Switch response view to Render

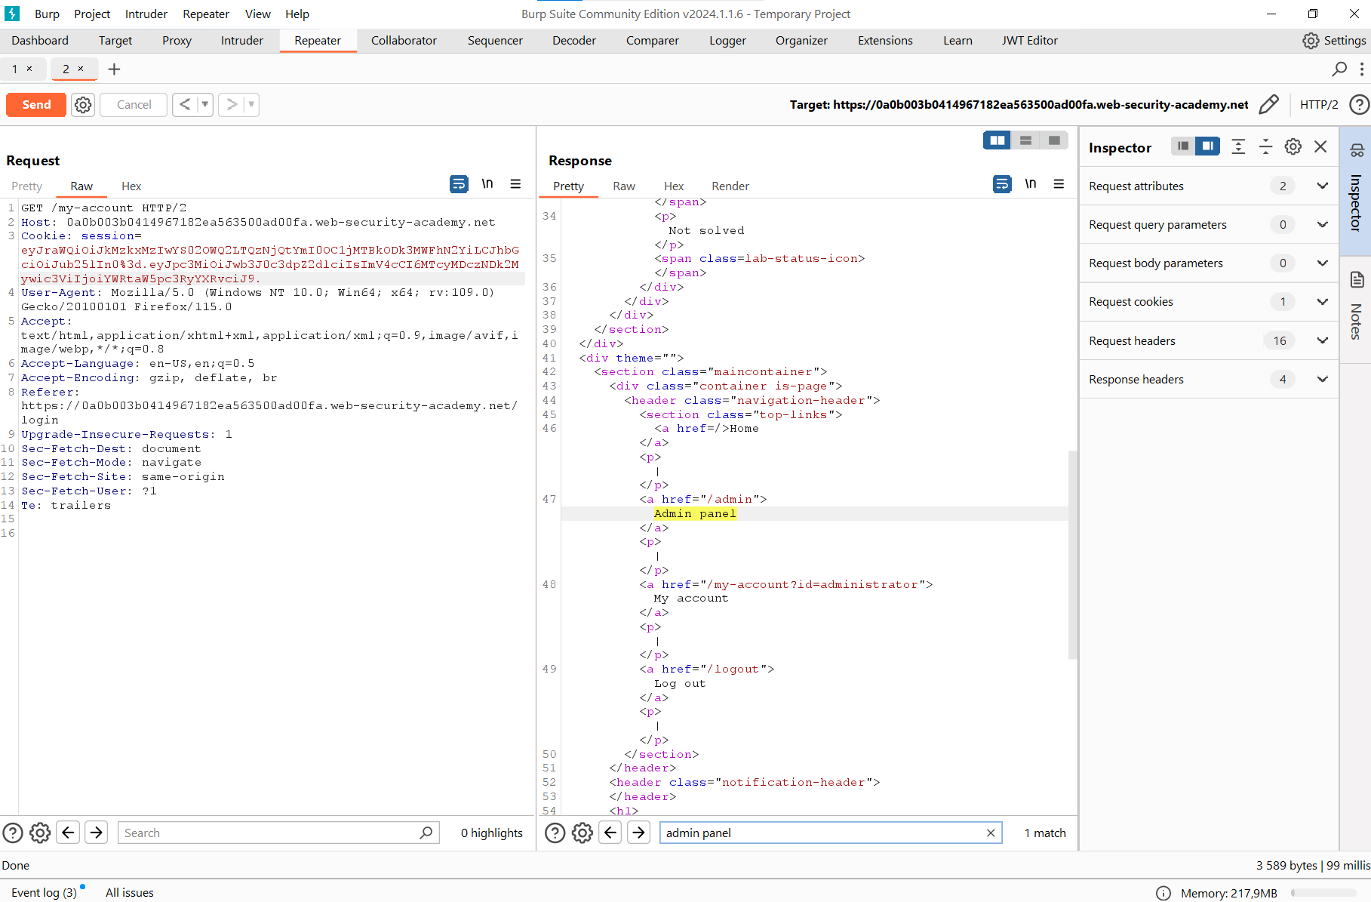click(730, 186)
